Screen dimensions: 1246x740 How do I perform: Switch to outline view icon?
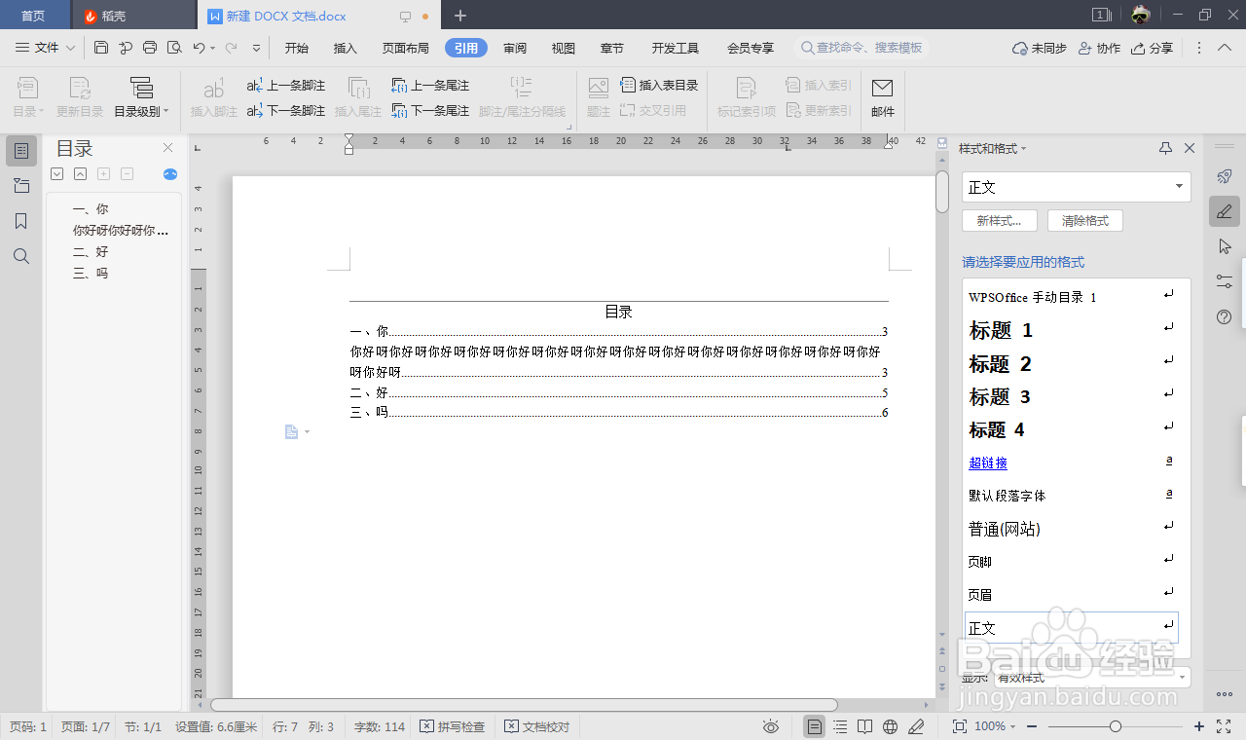tap(840, 726)
